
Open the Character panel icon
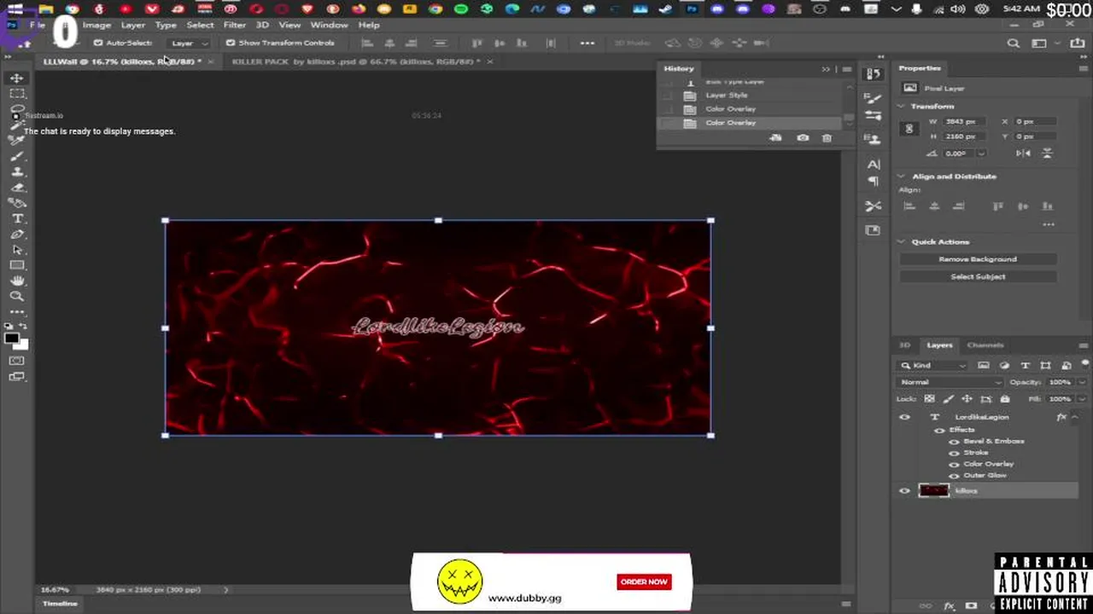click(x=873, y=164)
